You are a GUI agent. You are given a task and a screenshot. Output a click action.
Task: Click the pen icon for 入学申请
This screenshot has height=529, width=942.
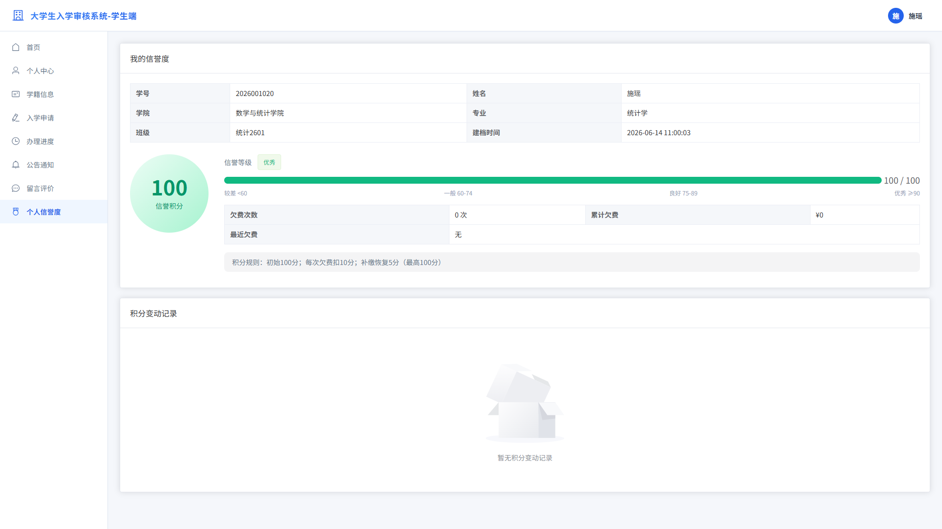click(x=16, y=118)
